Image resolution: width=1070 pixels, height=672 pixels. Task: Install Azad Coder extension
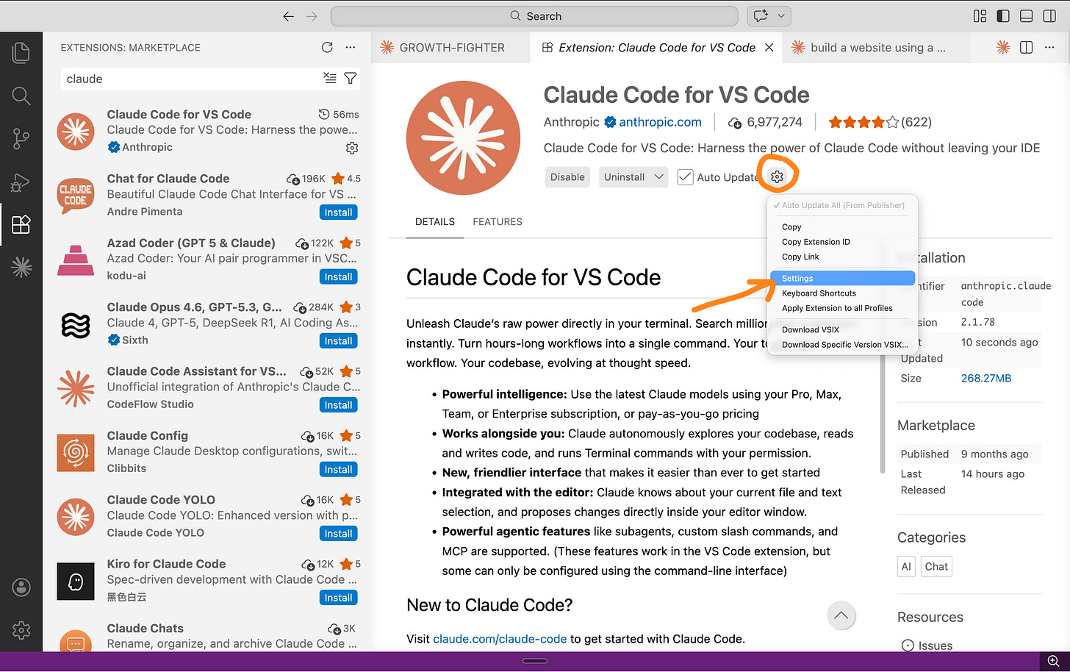point(338,276)
